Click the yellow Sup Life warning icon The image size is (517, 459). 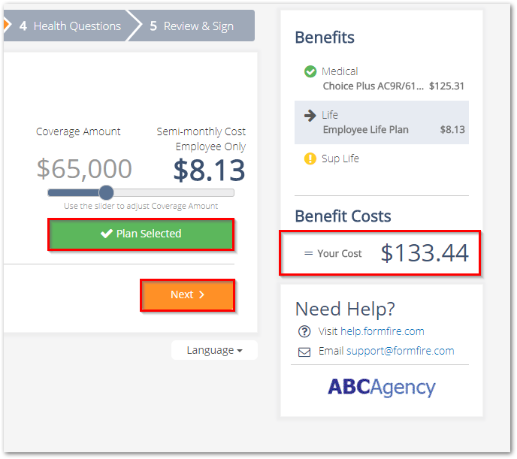310,159
